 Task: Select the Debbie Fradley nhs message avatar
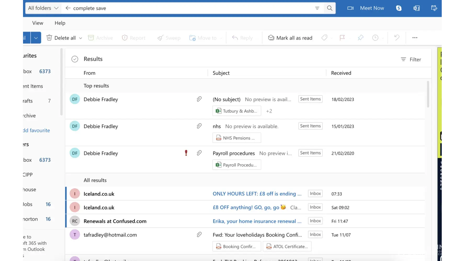tap(75, 126)
